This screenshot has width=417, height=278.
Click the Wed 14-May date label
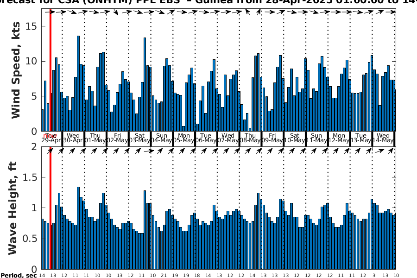point(383,138)
